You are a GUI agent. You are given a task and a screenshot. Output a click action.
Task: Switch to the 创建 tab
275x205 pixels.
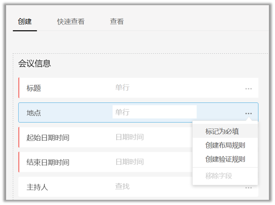[25, 22]
